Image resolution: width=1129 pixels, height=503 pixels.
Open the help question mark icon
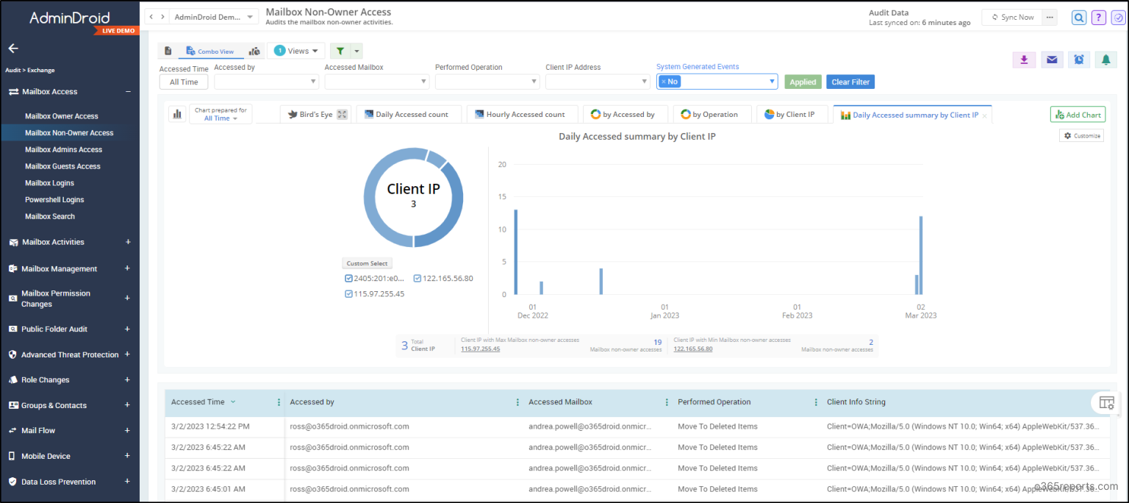click(x=1099, y=18)
